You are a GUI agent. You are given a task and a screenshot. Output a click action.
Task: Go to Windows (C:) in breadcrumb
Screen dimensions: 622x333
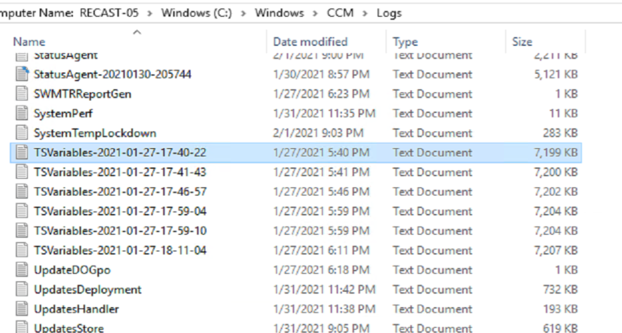[x=196, y=13]
